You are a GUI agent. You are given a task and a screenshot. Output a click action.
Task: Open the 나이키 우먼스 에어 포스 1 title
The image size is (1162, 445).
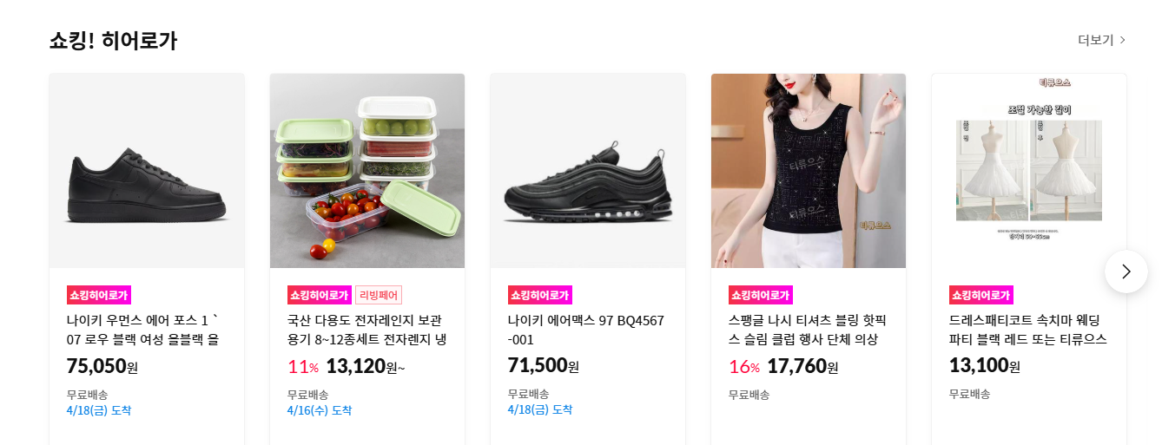(143, 330)
